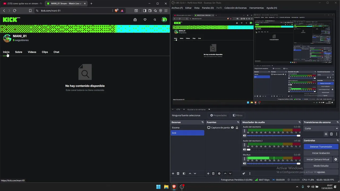Click Iniciar Cámara Virtual button
Viewport: 340px width, 191px height.
pyautogui.click(x=318, y=159)
